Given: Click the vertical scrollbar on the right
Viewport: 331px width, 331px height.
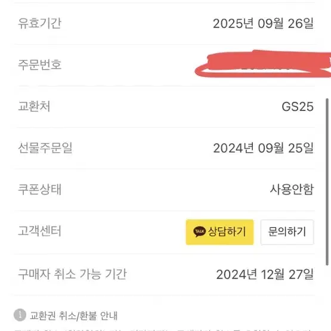Looking at the screenshot, I should click(327, 182).
